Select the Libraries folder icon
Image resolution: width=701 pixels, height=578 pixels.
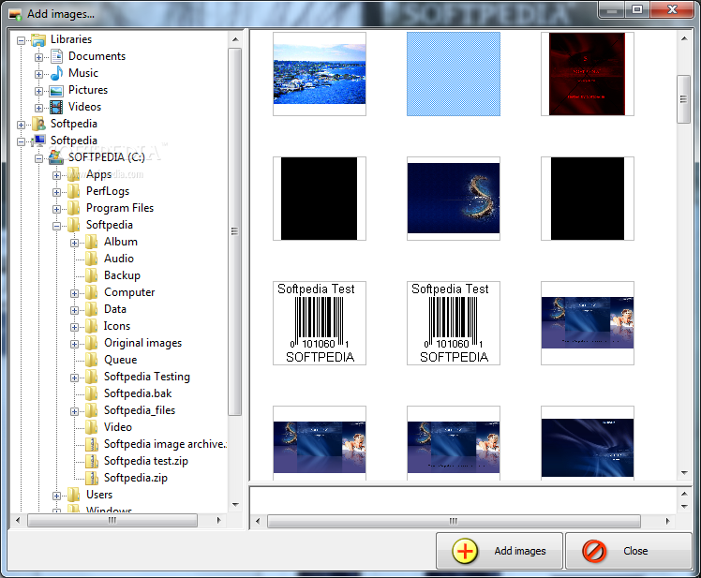39,39
